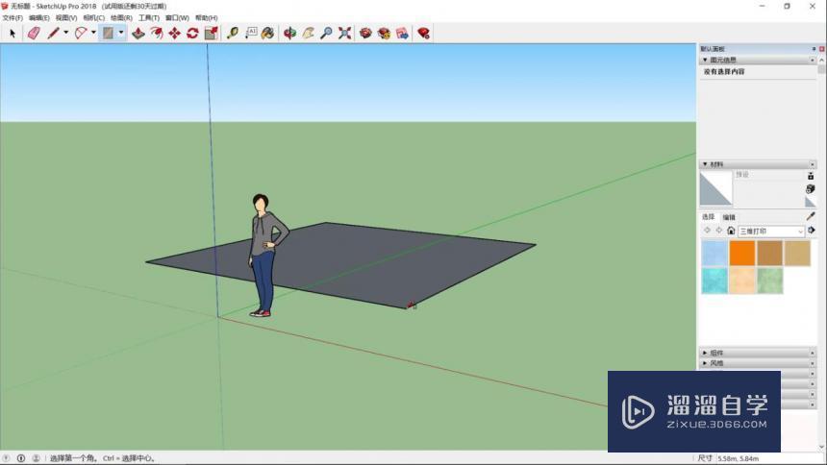This screenshot has width=827, height=465.
Task: Collapse the 图元信息 panel section
Action: [x=705, y=61]
